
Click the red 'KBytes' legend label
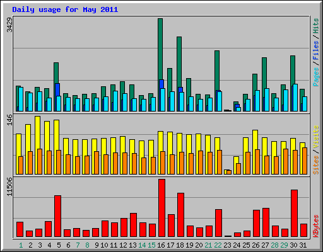316,226
